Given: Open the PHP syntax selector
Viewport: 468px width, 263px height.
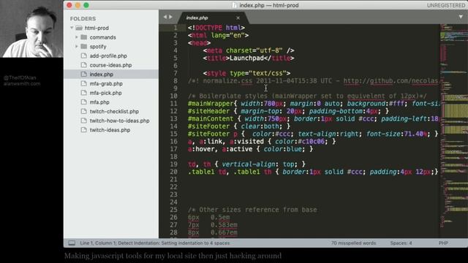Looking at the screenshot, I should (443, 243).
